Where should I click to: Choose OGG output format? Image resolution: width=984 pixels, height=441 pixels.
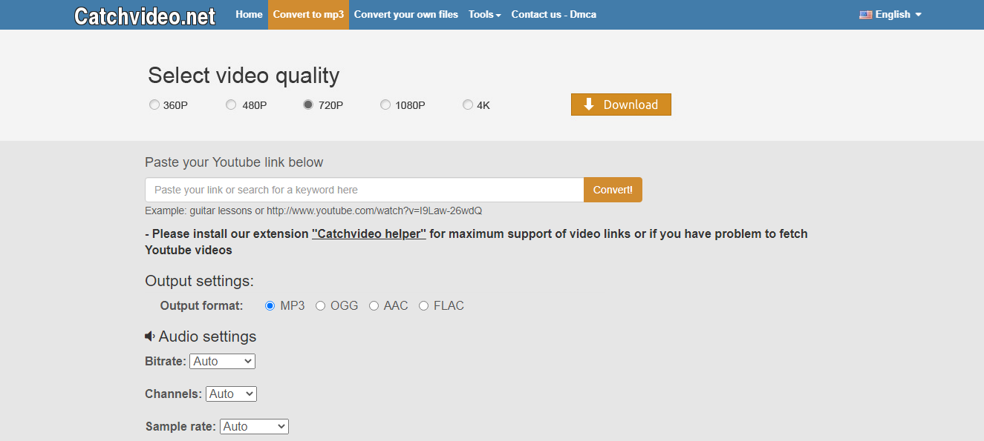(x=321, y=305)
